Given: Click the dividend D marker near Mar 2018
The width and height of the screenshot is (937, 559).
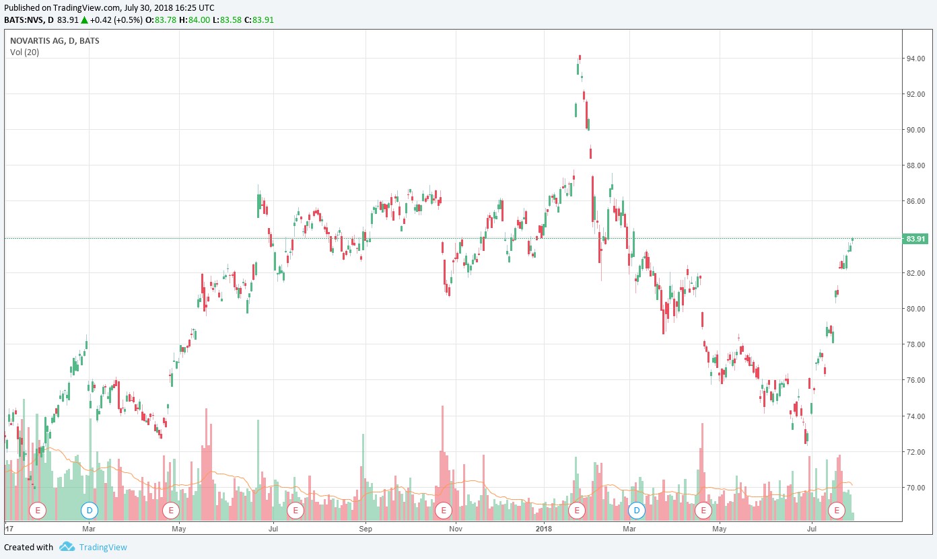Looking at the screenshot, I should (637, 511).
